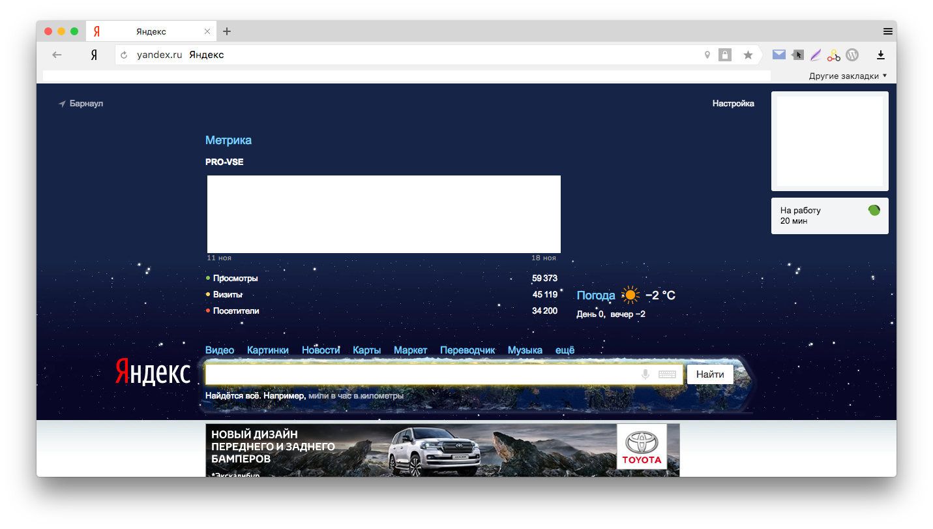Image resolution: width=933 pixels, height=529 pixels.
Task: Open the Метрика widget title link
Action: pyautogui.click(x=228, y=140)
